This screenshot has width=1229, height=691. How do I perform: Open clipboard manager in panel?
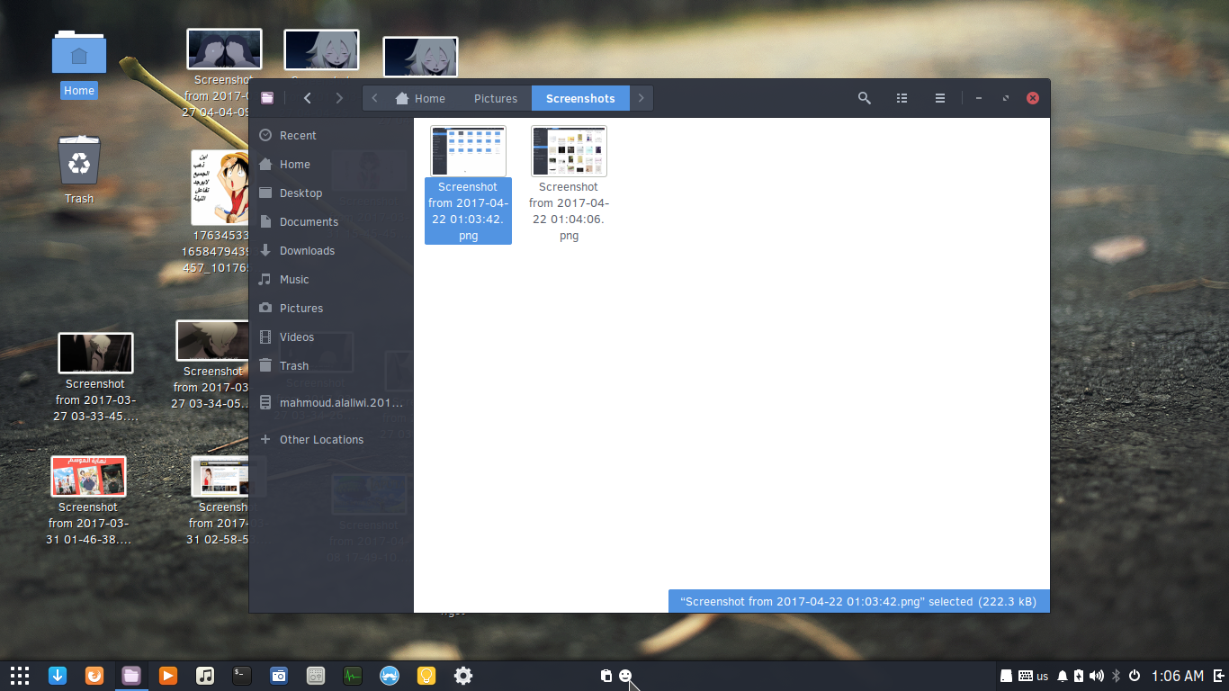point(606,676)
